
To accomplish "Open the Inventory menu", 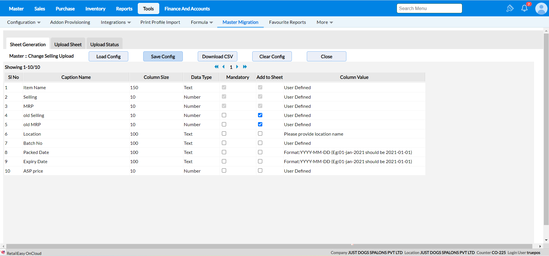I will (x=95, y=9).
